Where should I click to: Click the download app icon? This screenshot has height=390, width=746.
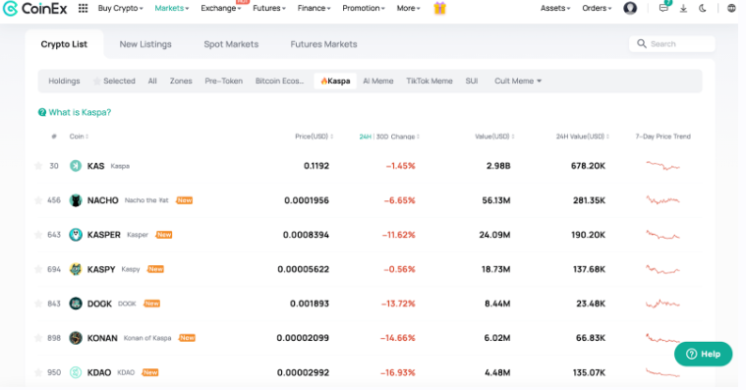683,8
